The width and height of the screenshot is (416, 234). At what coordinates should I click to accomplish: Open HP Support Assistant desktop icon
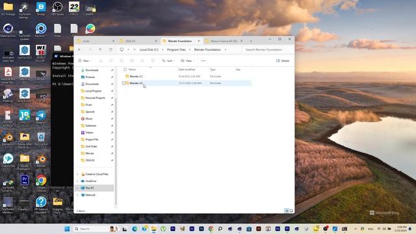pyautogui.click(x=41, y=205)
